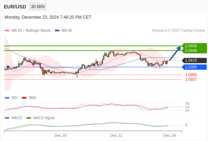This screenshot has height=141, width=208.
Task: Click the blue upward forecast arrow
Action: pos(175,53)
